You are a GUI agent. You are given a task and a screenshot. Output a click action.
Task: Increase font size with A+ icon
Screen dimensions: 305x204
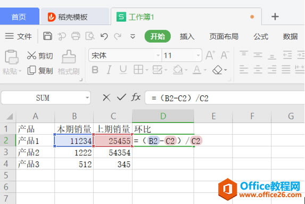[x=210, y=55]
